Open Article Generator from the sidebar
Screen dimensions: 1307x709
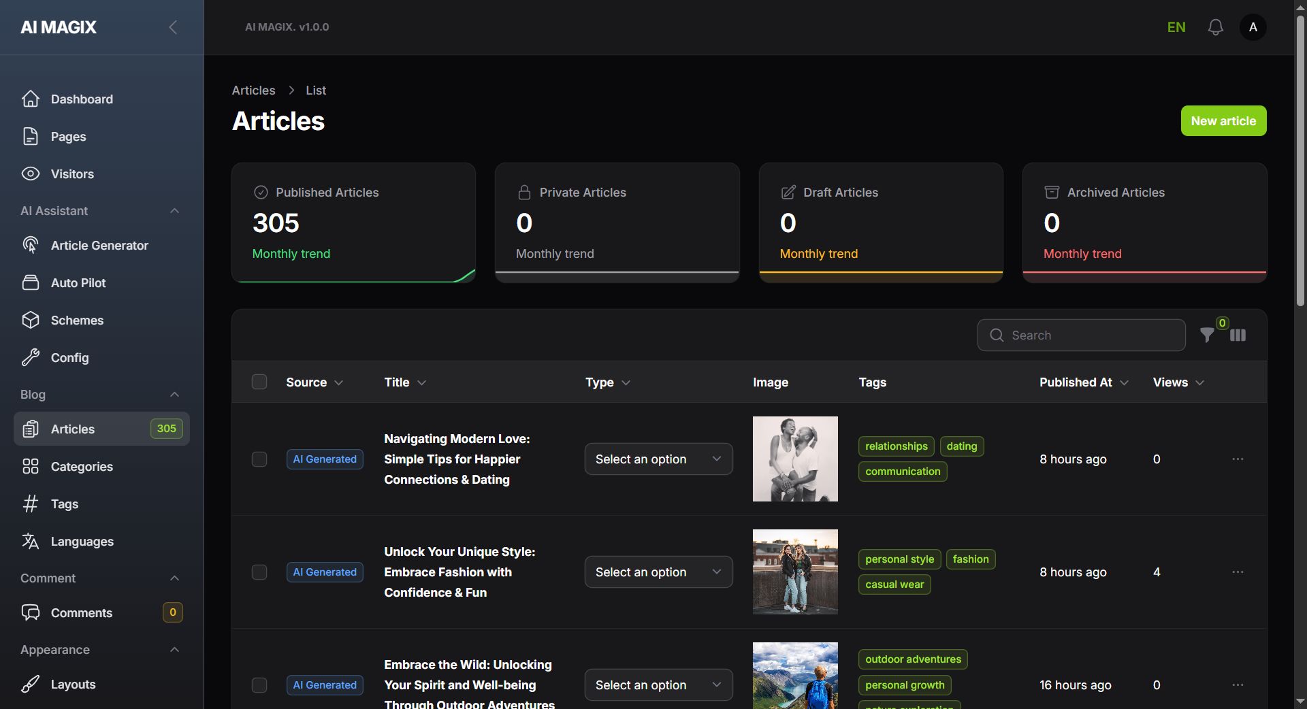[x=99, y=246]
